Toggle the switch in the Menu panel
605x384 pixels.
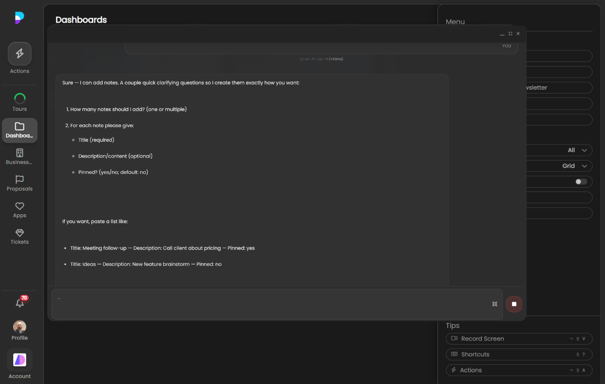(x=581, y=182)
